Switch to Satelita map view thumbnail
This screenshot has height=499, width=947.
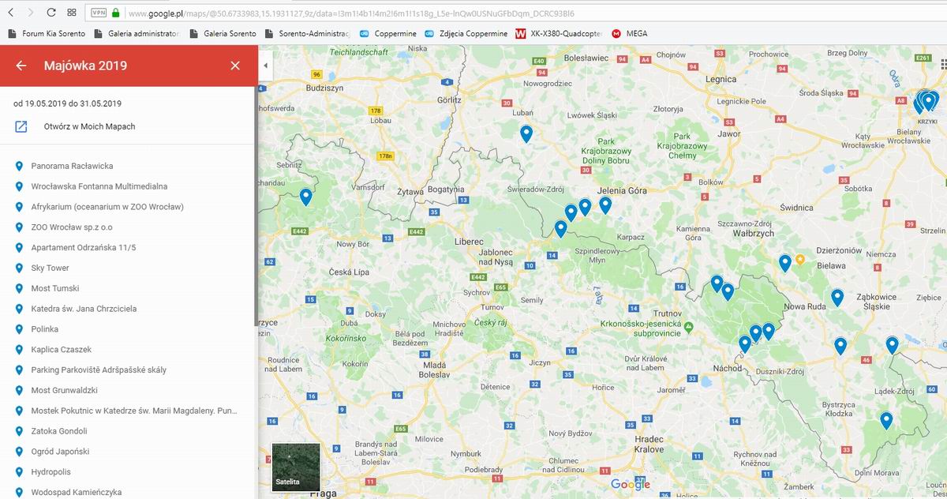[296, 467]
